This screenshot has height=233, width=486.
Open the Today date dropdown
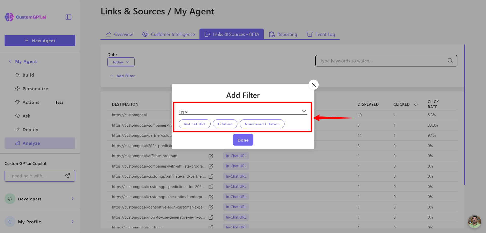[x=121, y=62]
